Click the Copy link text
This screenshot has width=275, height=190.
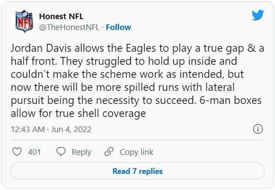tap(136, 152)
